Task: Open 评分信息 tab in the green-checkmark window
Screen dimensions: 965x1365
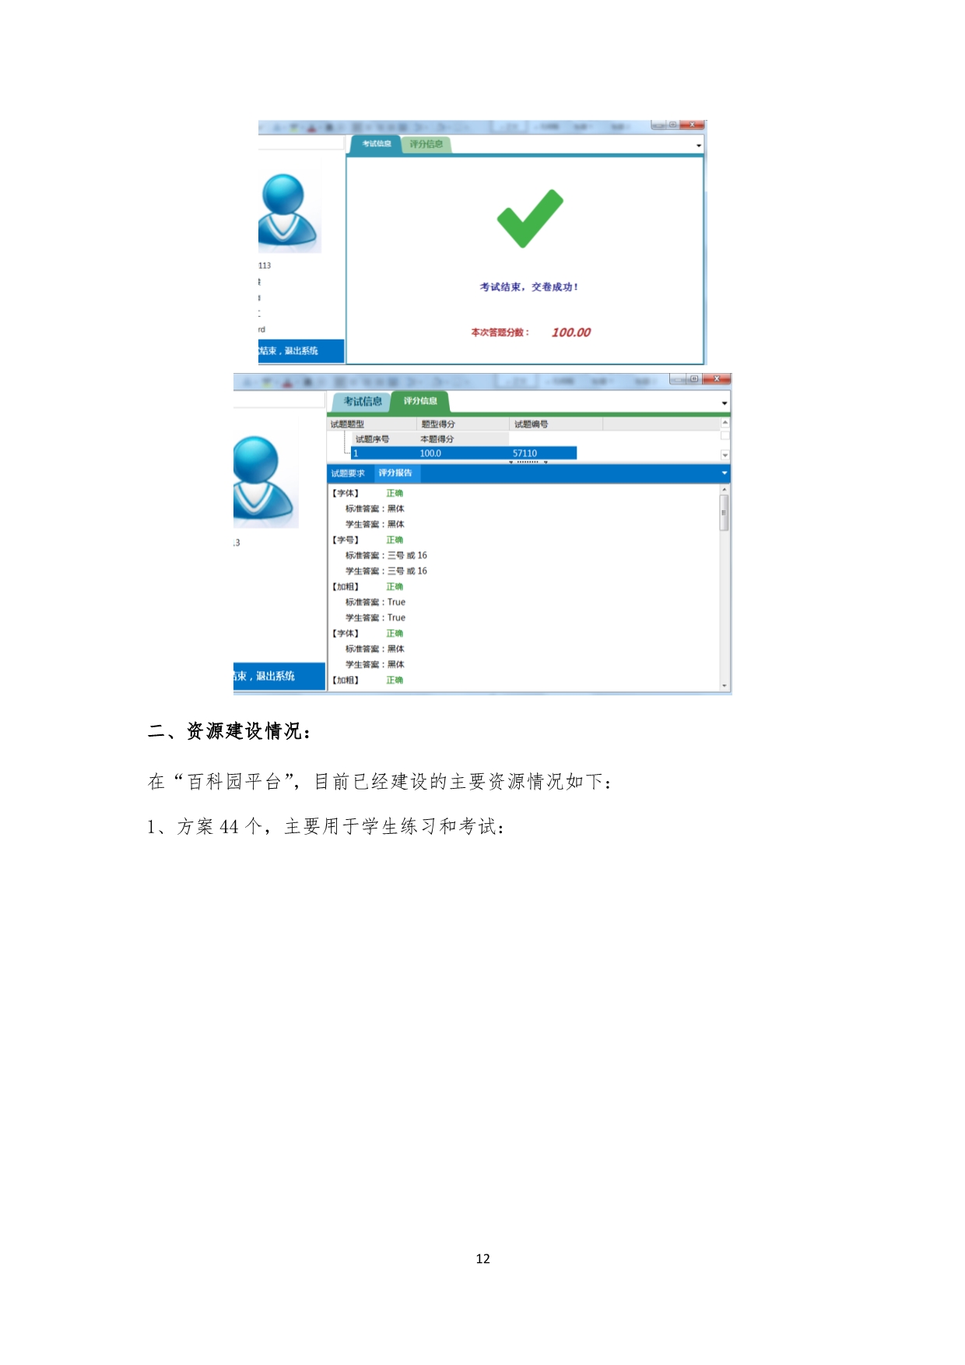Action: pyautogui.click(x=426, y=144)
